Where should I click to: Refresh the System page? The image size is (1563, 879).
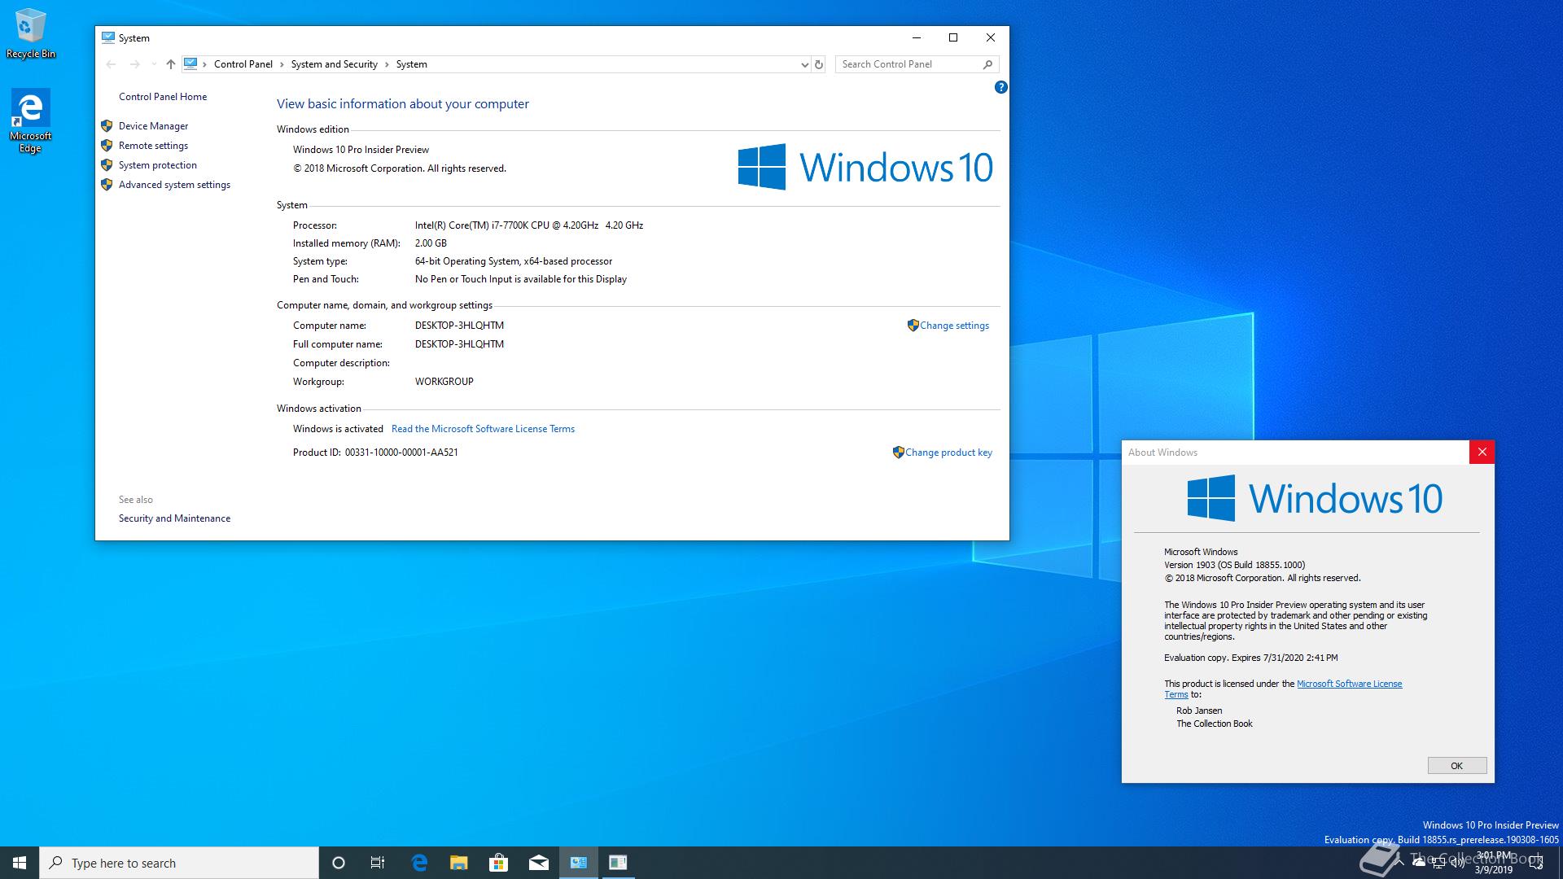(819, 64)
